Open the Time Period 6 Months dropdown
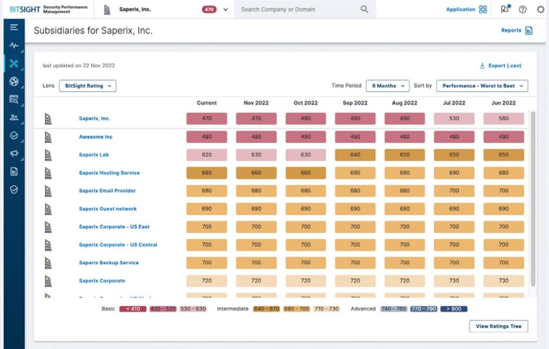This screenshot has width=549, height=349. 387,86
